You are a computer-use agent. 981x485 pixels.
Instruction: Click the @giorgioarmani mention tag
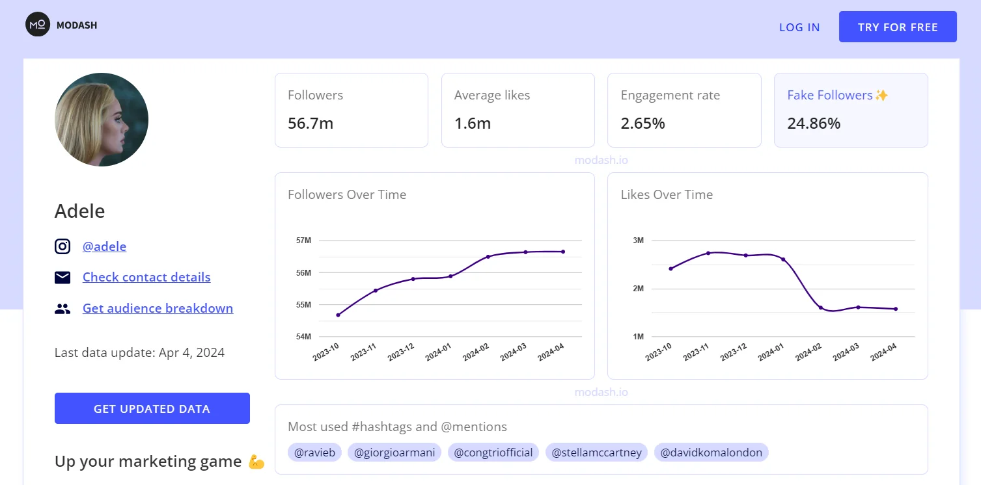pyautogui.click(x=394, y=452)
